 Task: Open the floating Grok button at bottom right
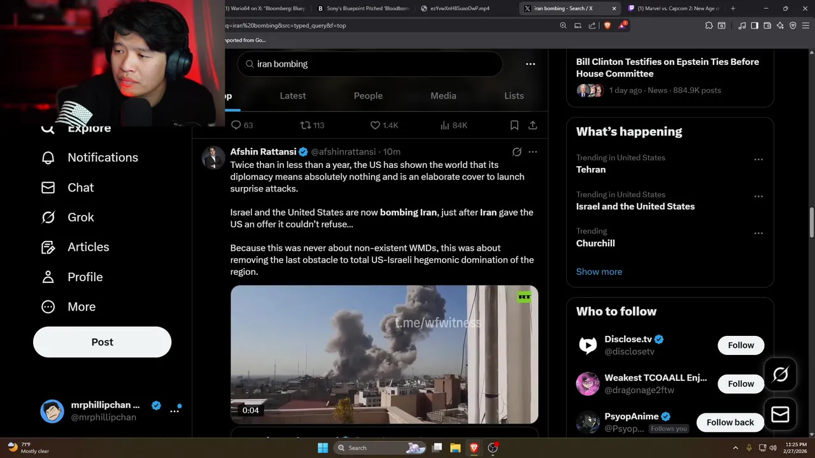coord(780,375)
